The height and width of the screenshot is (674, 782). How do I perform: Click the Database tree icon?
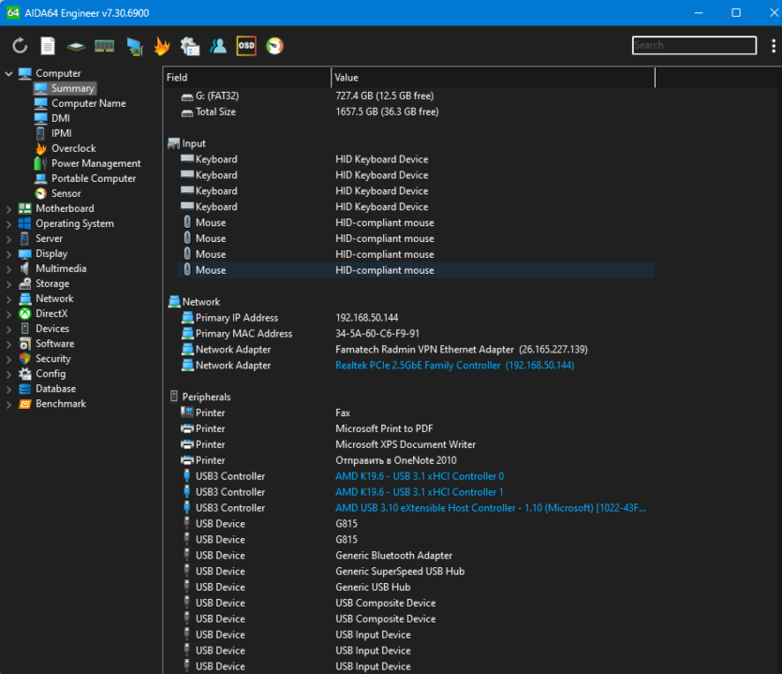click(x=25, y=388)
